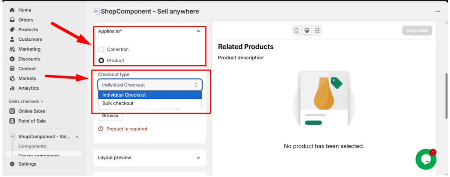Click the Home icon in sidebar

(12, 10)
